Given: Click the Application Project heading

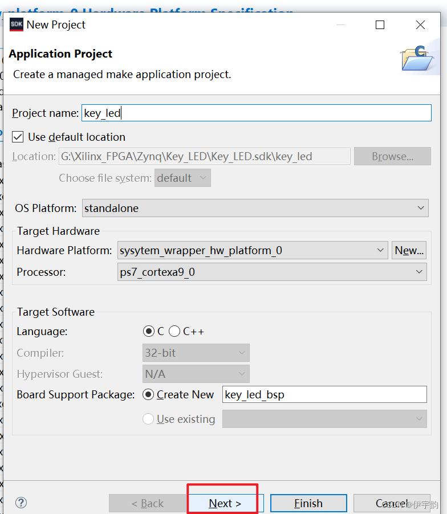Looking at the screenshot, I should [x=60, y=54].
